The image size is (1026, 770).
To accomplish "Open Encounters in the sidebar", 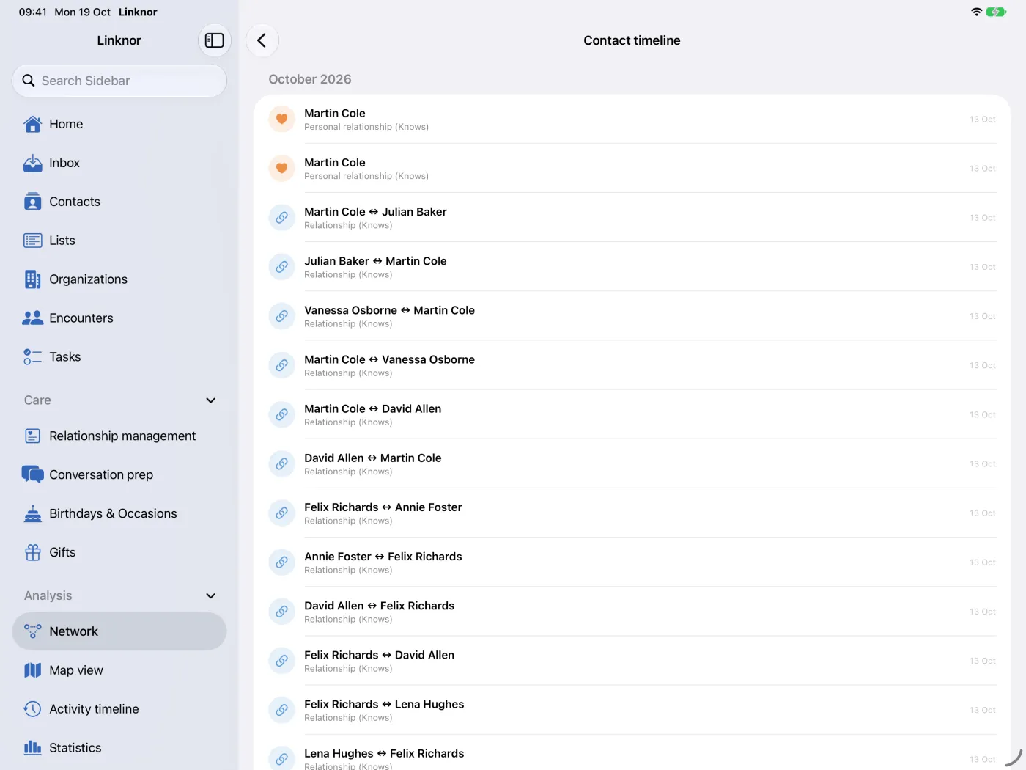I will click(x=119, y=318).
